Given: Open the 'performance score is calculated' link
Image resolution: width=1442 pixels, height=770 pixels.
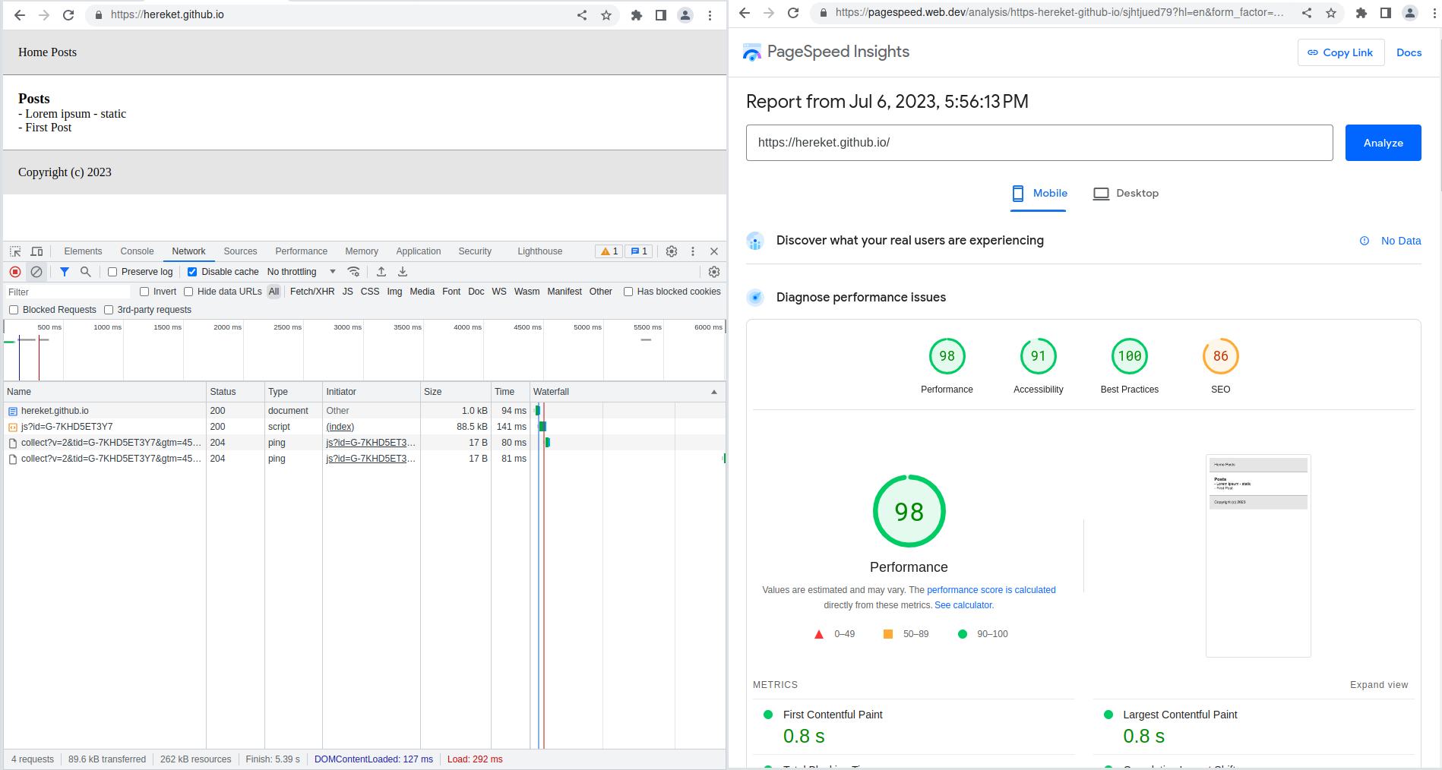Looking at the screenshot, I should pos(991,590).
